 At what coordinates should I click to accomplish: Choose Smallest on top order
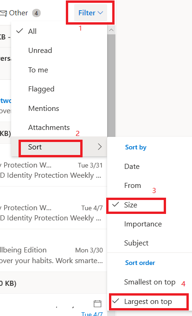pos(149,282)
